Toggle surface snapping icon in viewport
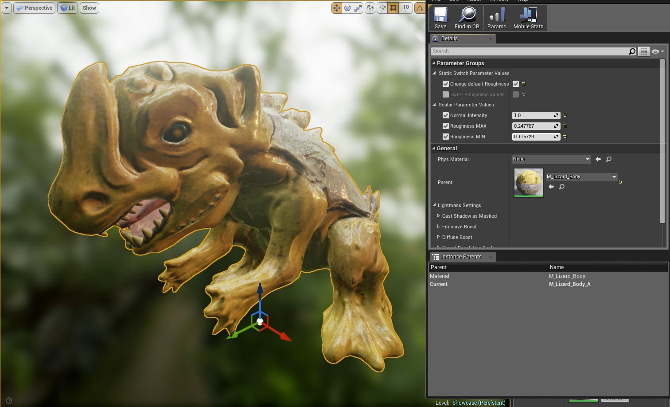This screenshot has width=670, height=407. 382,8
